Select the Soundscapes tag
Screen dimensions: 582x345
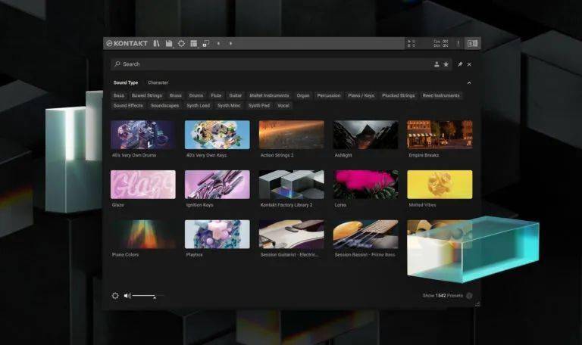pos(164,106)
